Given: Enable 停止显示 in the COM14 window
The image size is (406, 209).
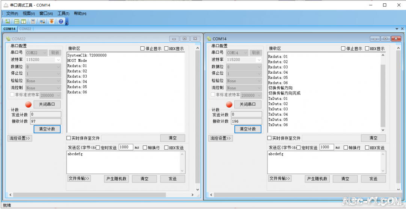Looking at the screenshot, I should coord(343,49).
